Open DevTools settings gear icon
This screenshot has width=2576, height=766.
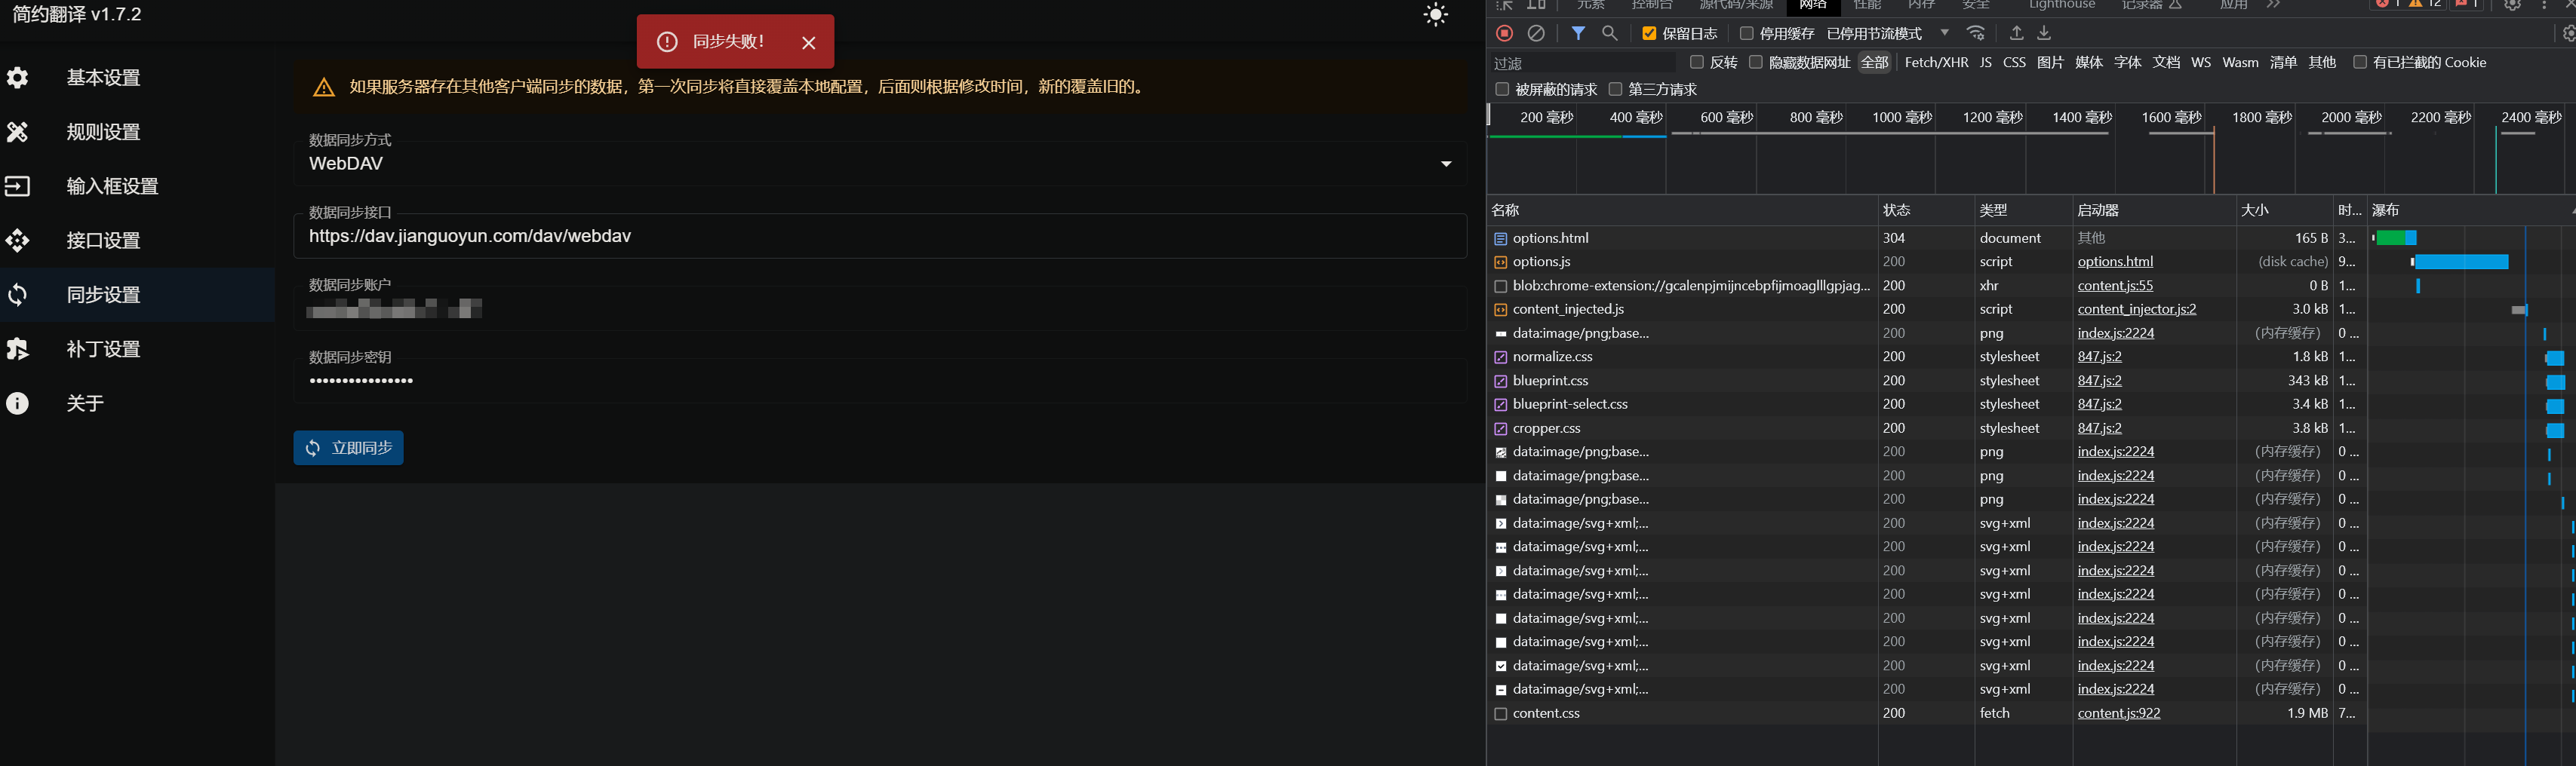click(2513, 5)
